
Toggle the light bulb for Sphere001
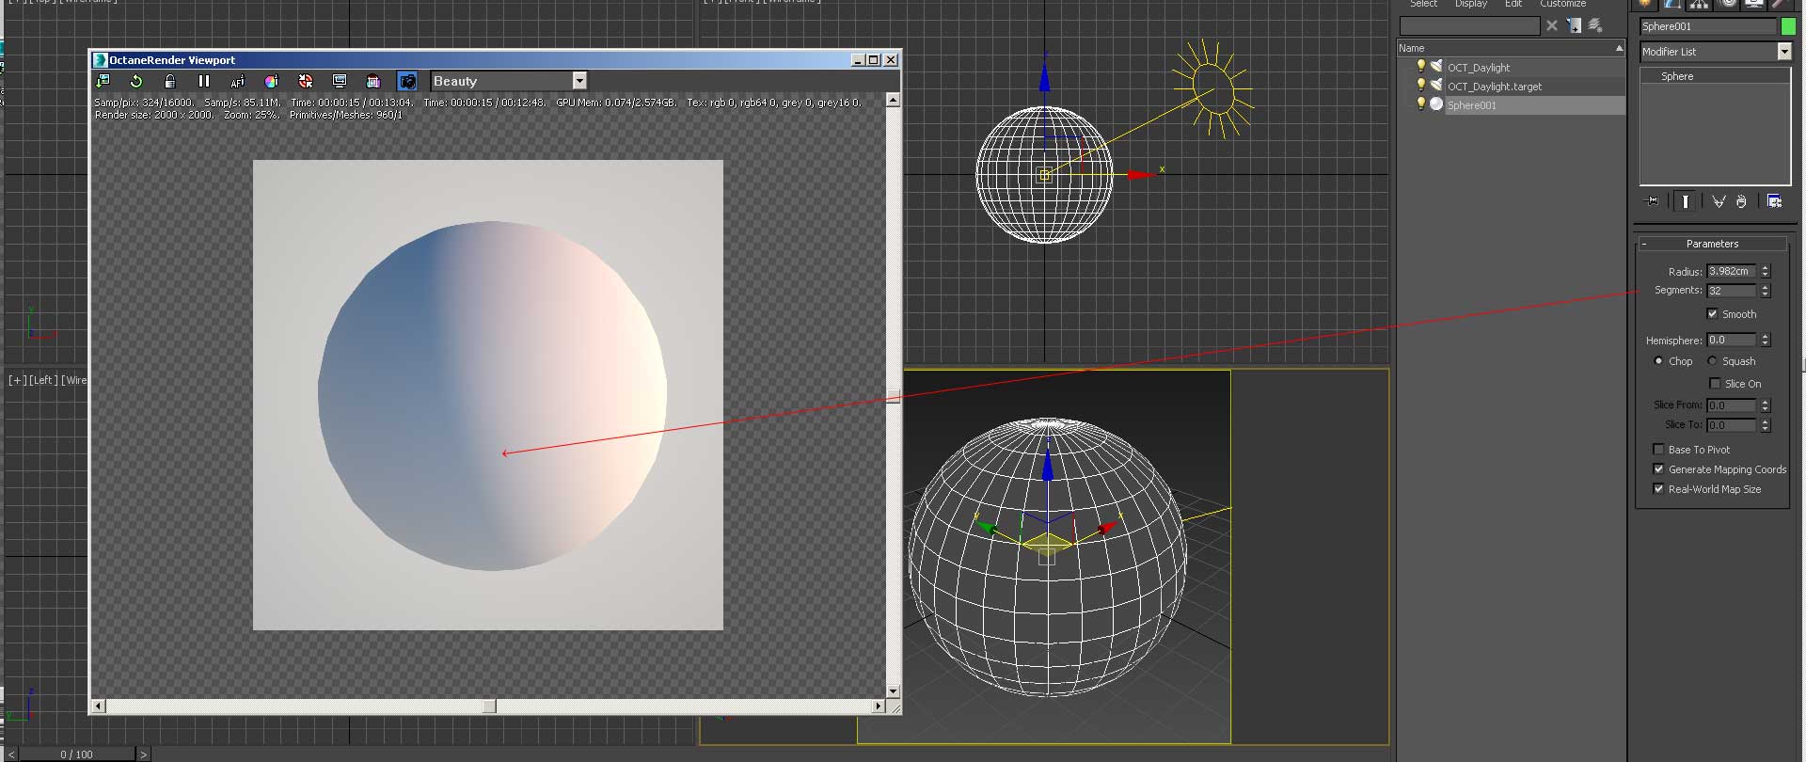(x=1420, y=103)
